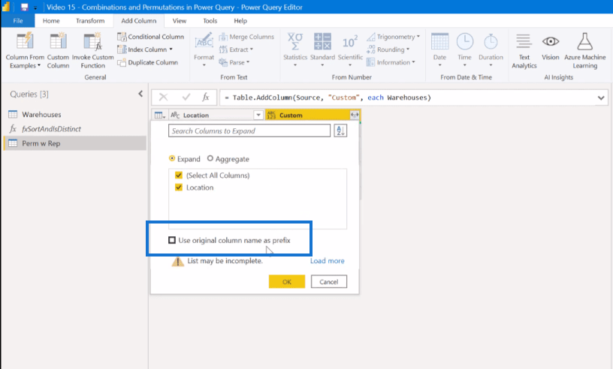Viewport: 613px width, 369px height.
Task: Click OK to expand the column
Action: coord(287,281)
